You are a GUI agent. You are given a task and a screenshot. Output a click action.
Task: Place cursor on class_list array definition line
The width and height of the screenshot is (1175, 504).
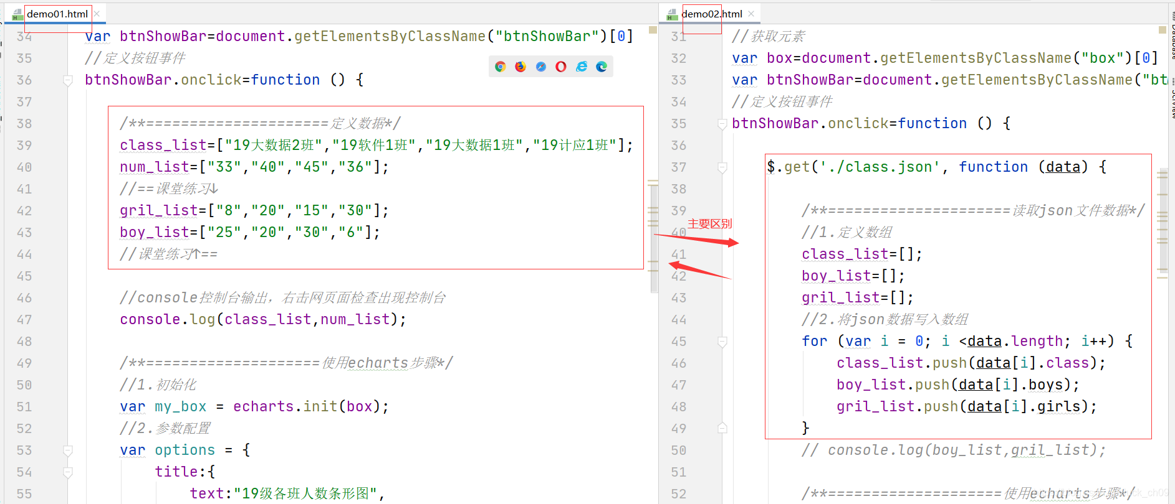pyautogui.click(x=376, y=145)
